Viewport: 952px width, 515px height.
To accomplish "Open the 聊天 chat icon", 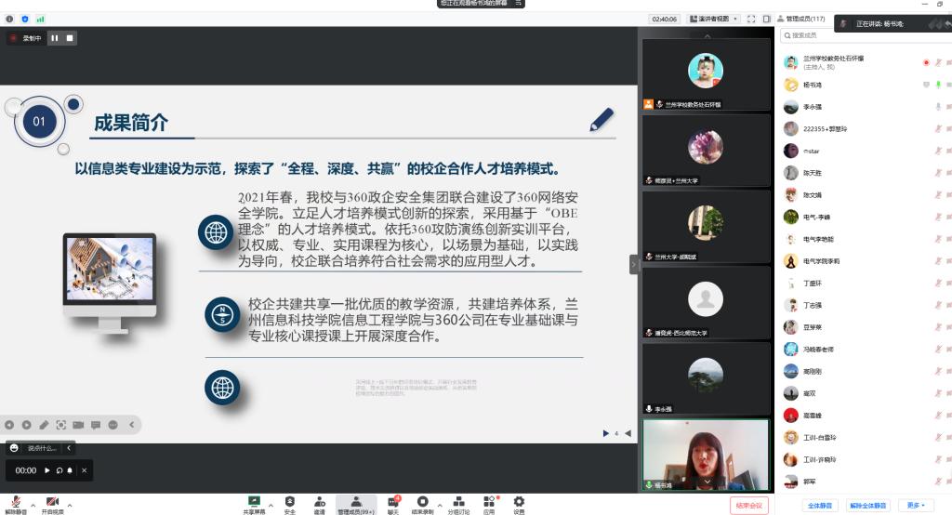I will point(393,501).
